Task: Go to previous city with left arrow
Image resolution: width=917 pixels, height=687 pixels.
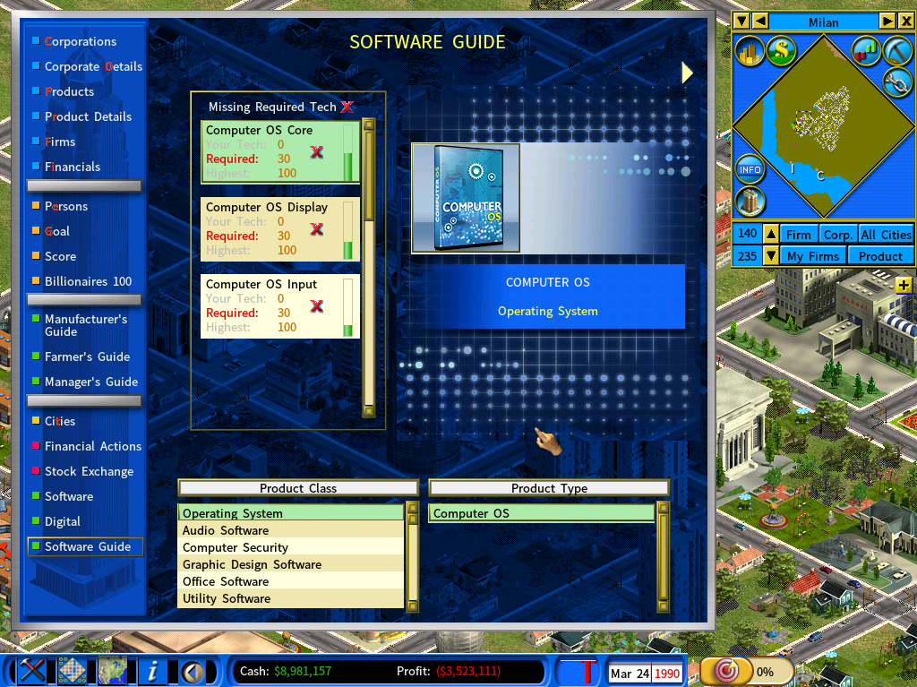Action: coord(760,21)
